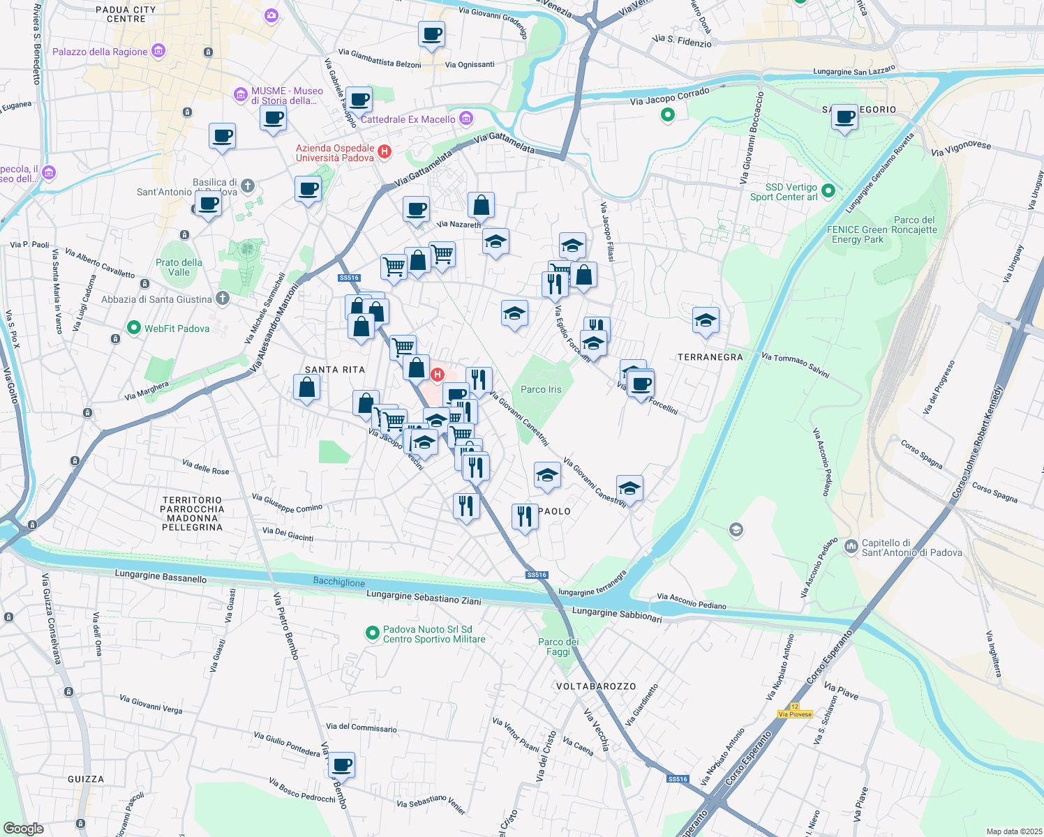The width and height of the screenshot is (1044, 837).
Task: Click the Cattedrale Ex Macello museum icon
Action: [x=467, y=118]
